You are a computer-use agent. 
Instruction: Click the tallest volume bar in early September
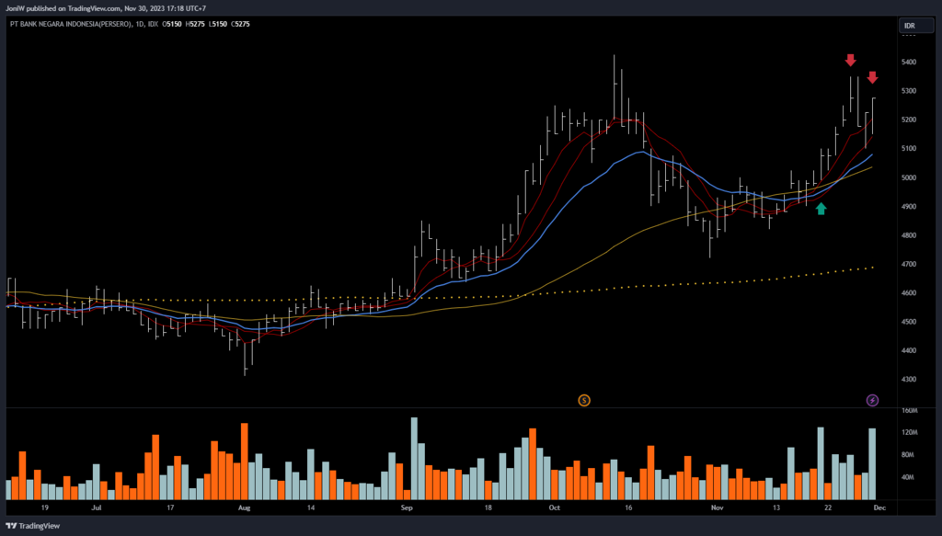point(414,458)
